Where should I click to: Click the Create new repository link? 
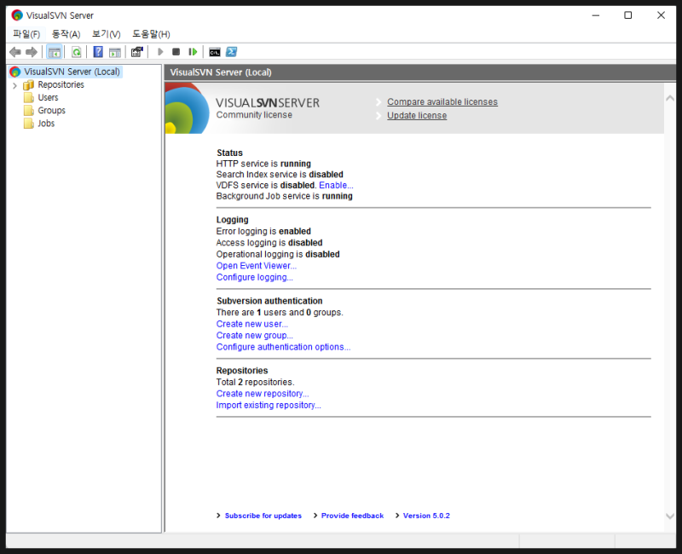(263, 394)
